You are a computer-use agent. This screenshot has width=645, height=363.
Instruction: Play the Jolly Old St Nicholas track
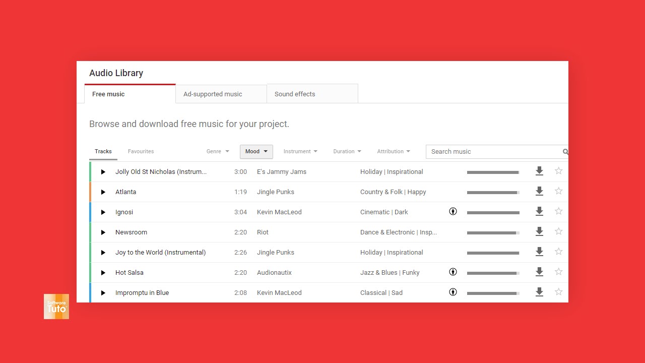click(103, 172)
